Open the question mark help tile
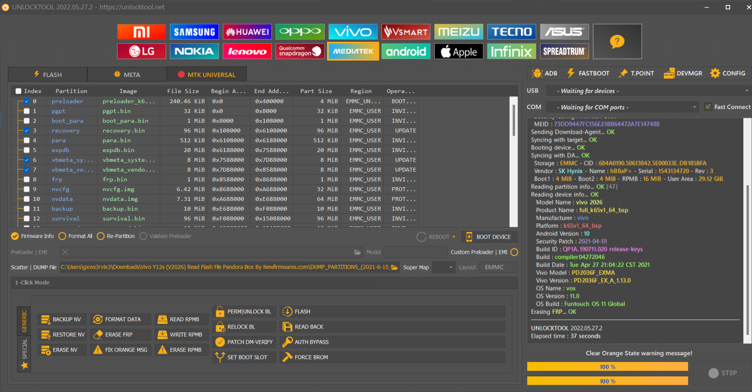This screenshot has height=392, width=752. (617, 42)
